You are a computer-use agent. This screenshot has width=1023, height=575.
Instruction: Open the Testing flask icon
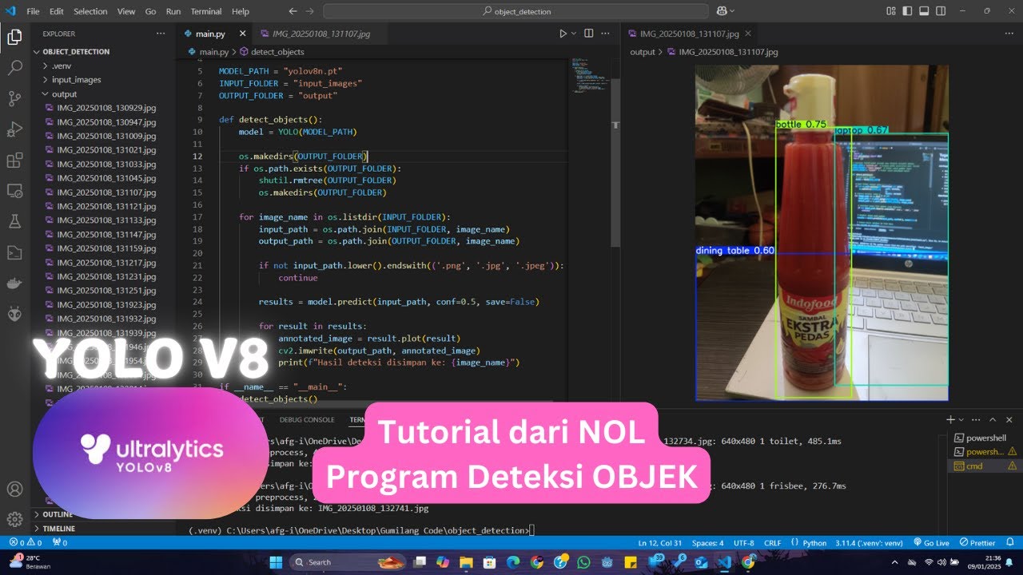tap(14, 221)
